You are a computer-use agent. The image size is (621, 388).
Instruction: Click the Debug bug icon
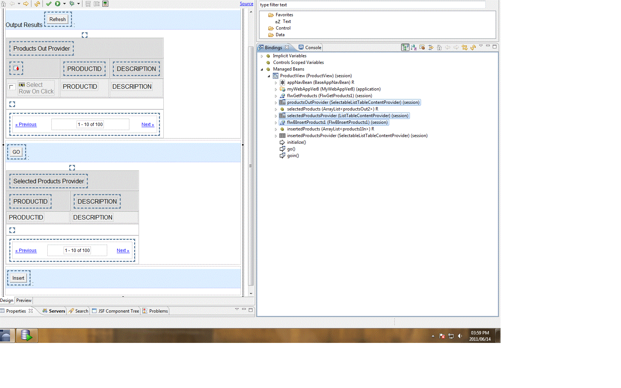coord(72,4)
